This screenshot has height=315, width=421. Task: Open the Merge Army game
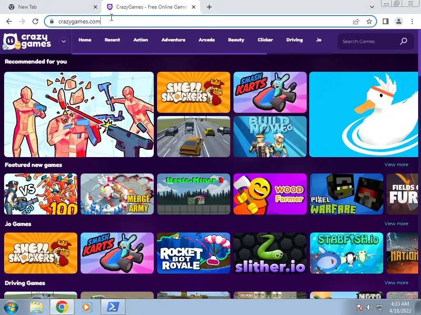(x=117, y=194)
